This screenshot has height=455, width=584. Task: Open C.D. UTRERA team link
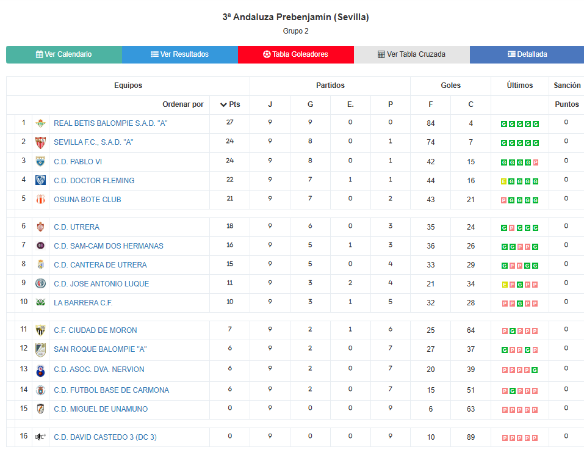(x=77, y=227)
